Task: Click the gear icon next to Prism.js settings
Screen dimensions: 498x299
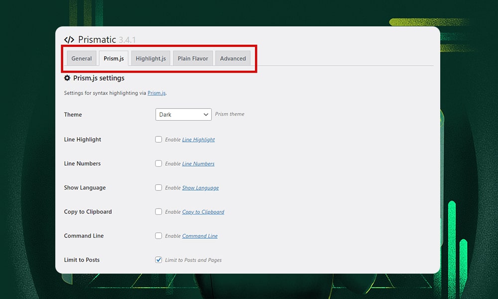Action: click(x=67, y=78)
